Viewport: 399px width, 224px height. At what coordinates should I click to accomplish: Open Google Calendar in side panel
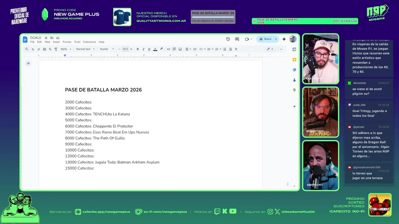pyautogui.click(x=294, y=49)
